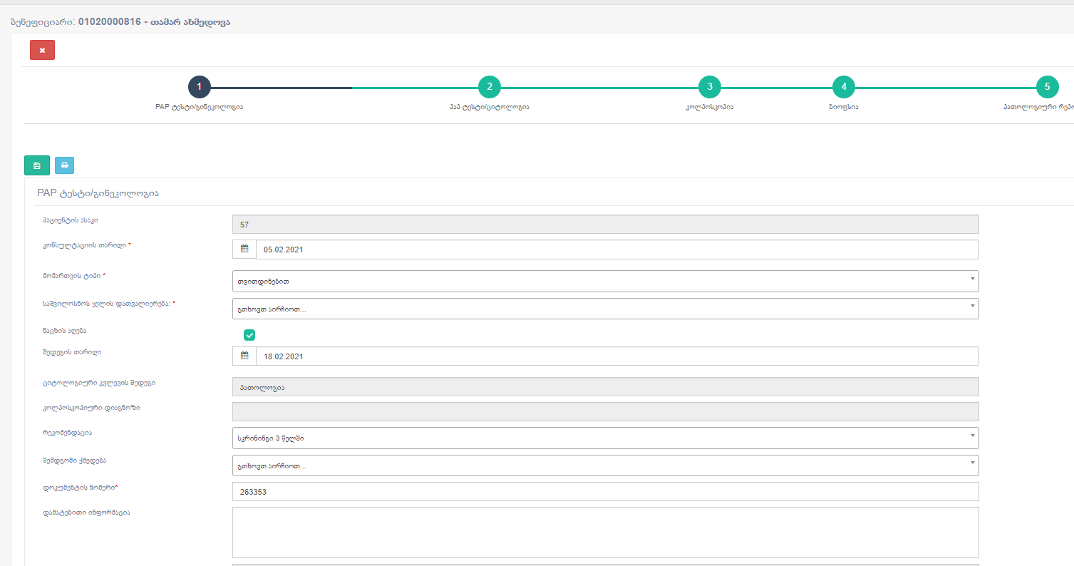1074x566 pixels.
Task: Switch to step 2 პაპ ტესტი/ციტოლოგია
Action: tap(490, 87)
